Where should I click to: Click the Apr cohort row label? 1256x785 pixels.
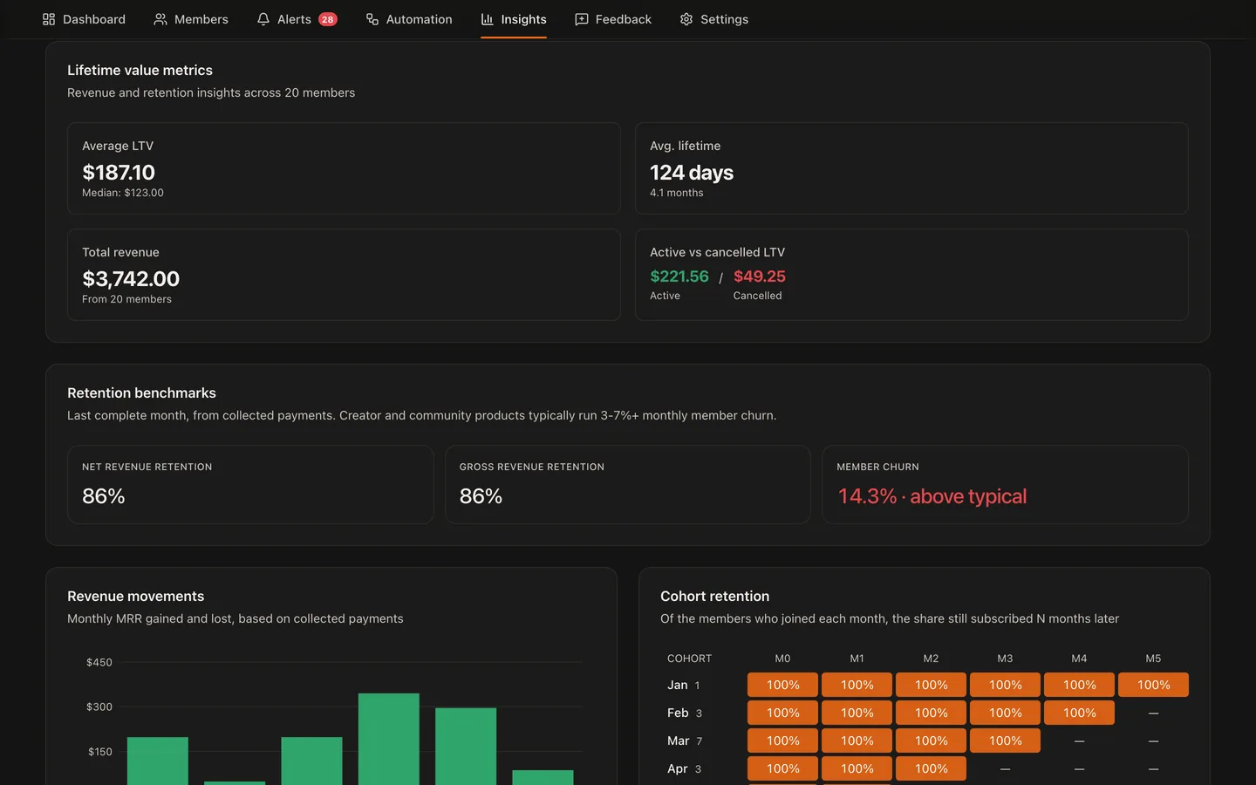pyautogui.click(x=678, y=768)
